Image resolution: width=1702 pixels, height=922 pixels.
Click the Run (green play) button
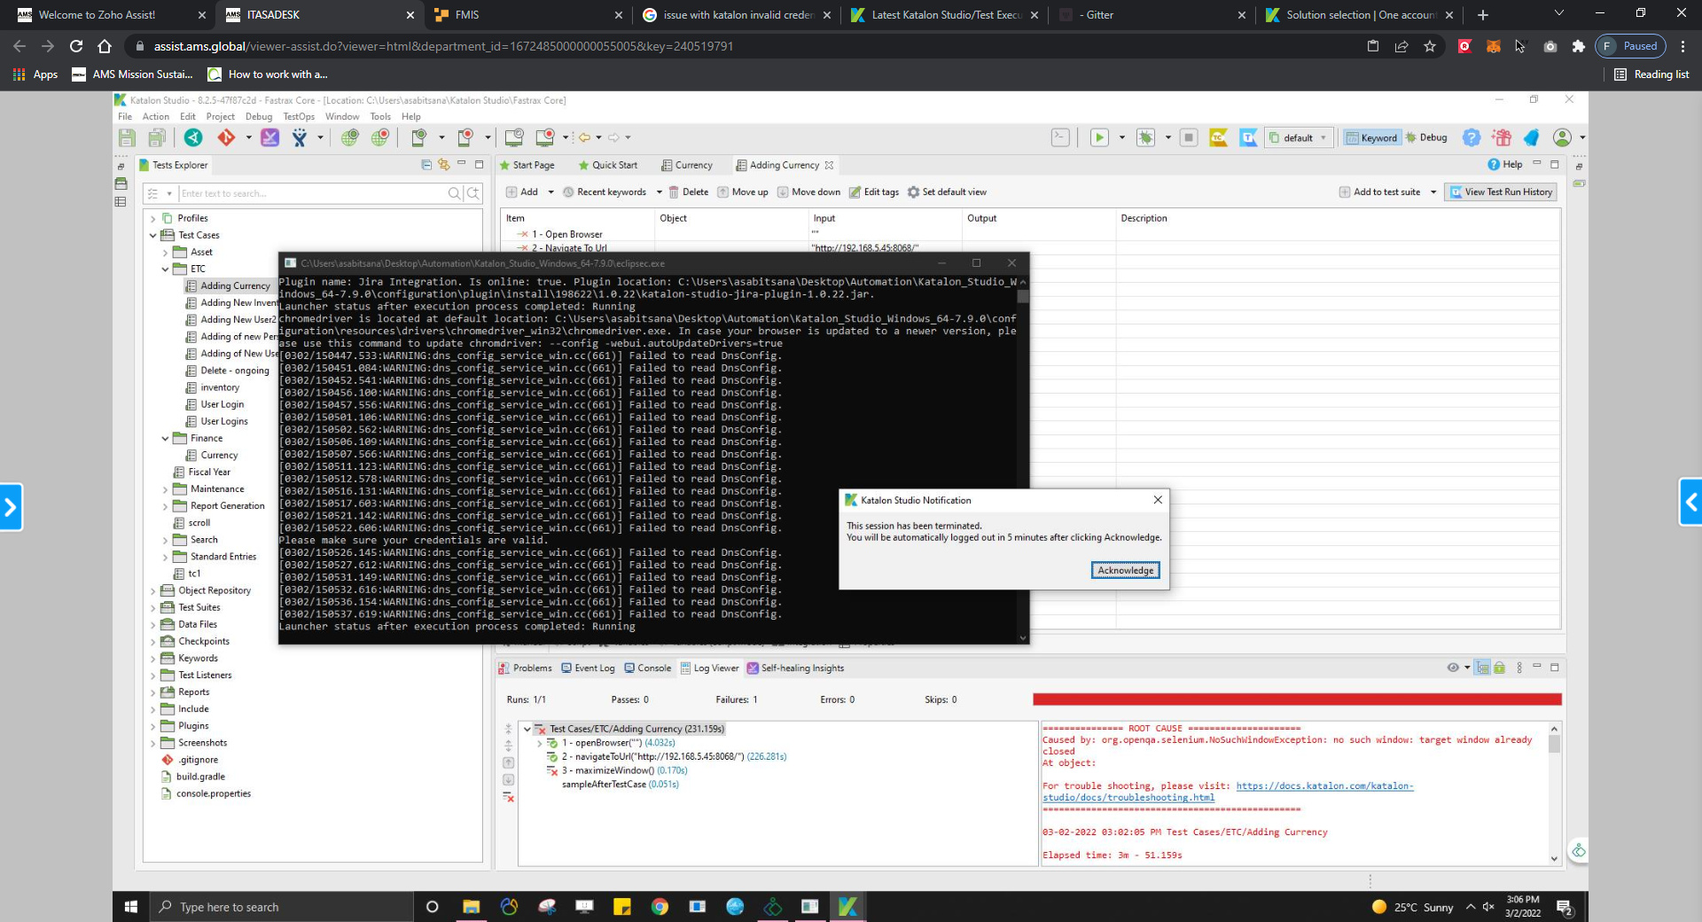tap(1099, 137)
